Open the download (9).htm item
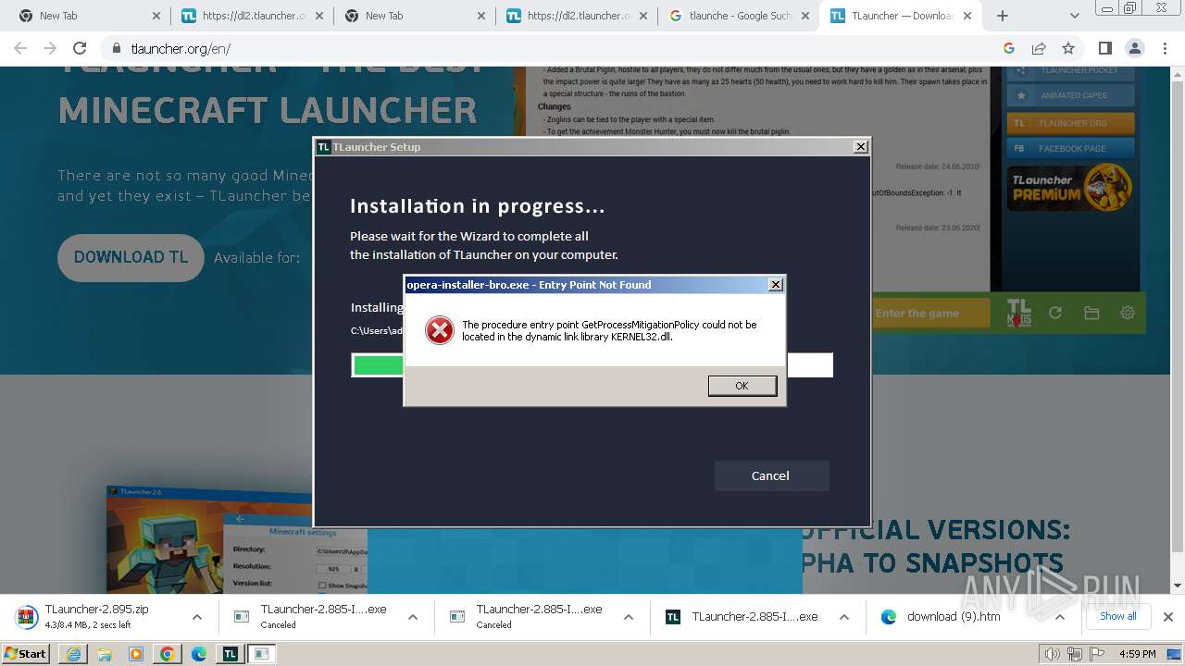Image resolution: width=1185 pixels, height=666 pixels. tap(954, 617)
